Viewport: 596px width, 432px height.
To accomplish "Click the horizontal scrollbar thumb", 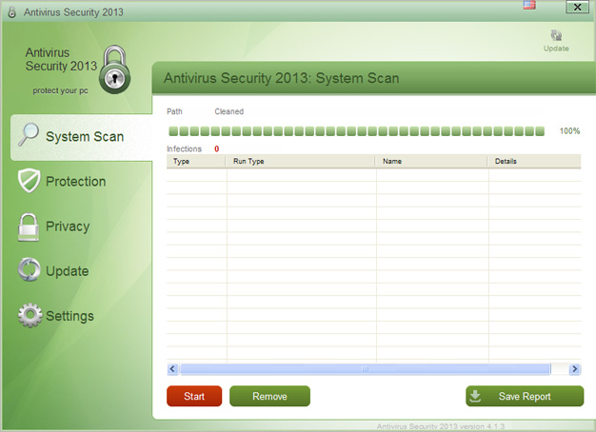I will point(366,369).
